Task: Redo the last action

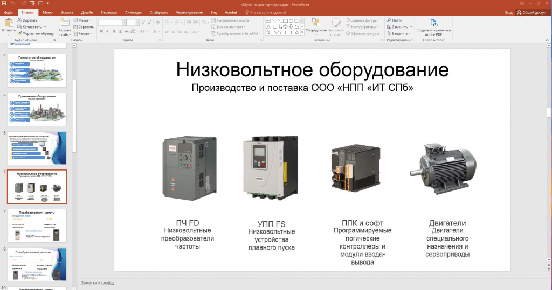Action: pos(24,3)
